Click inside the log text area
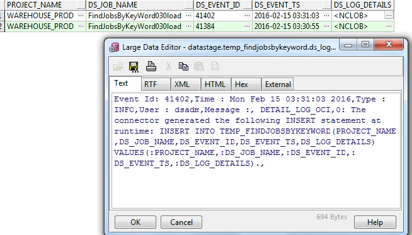412x235 pixels. (256, 151)
